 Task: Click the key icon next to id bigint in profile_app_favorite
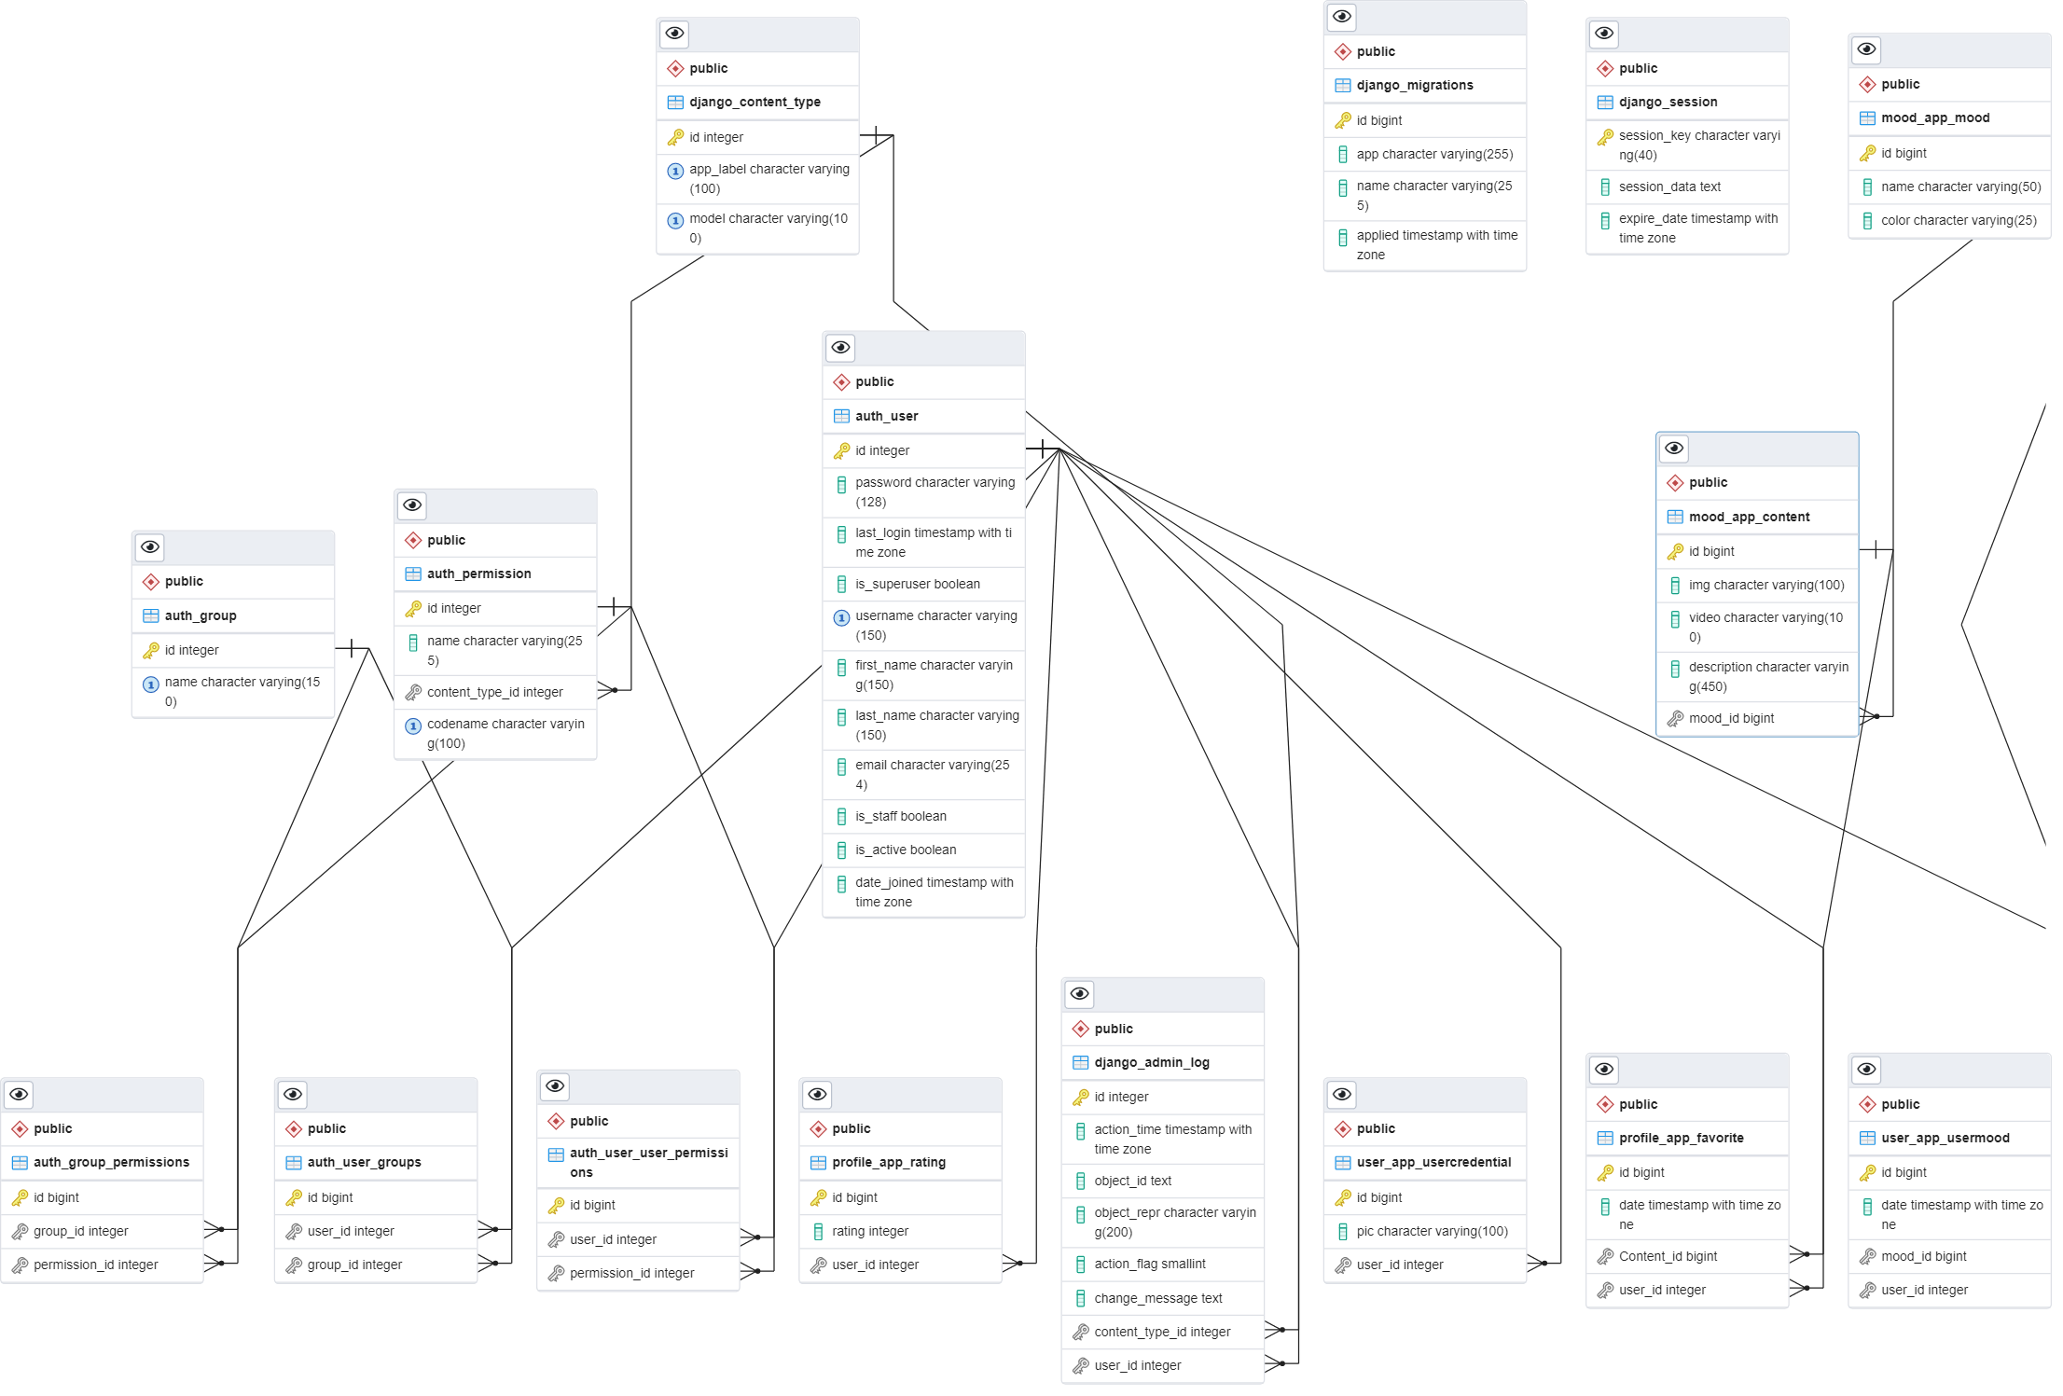[x=1605, y=1172]
